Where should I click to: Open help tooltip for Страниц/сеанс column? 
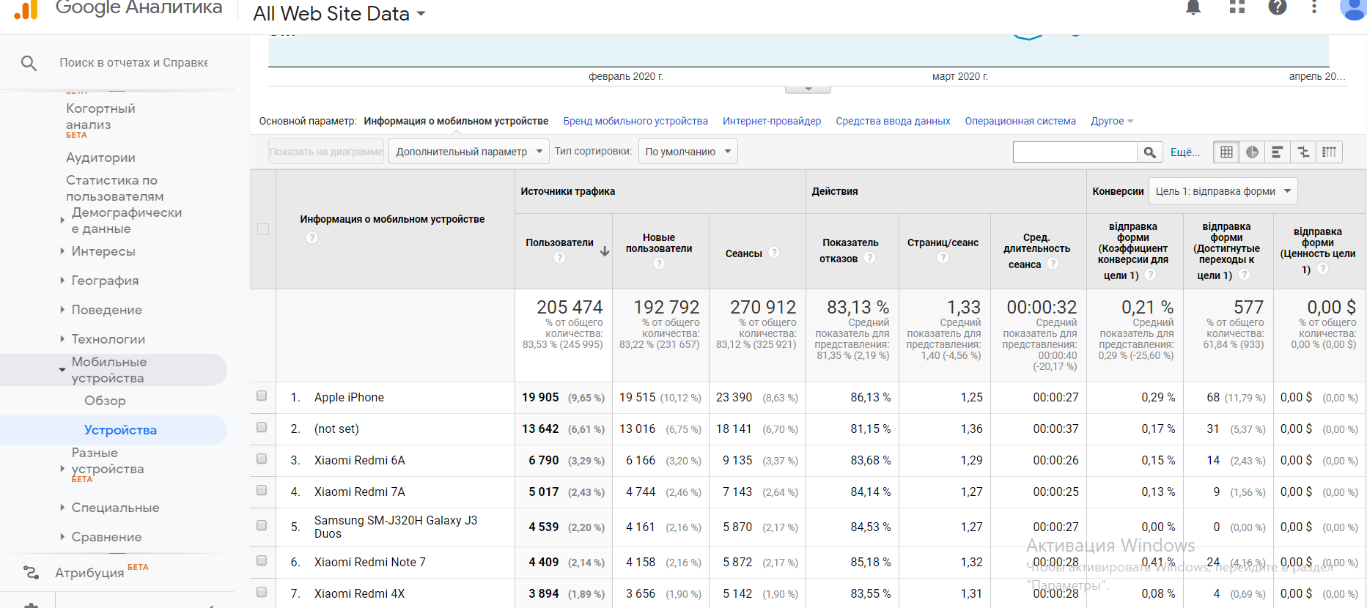point(943,258)
